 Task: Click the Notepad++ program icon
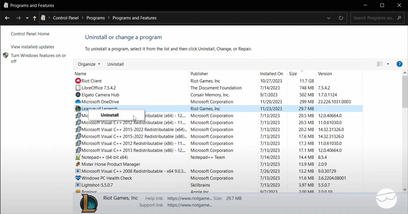[x=78, y=157]
